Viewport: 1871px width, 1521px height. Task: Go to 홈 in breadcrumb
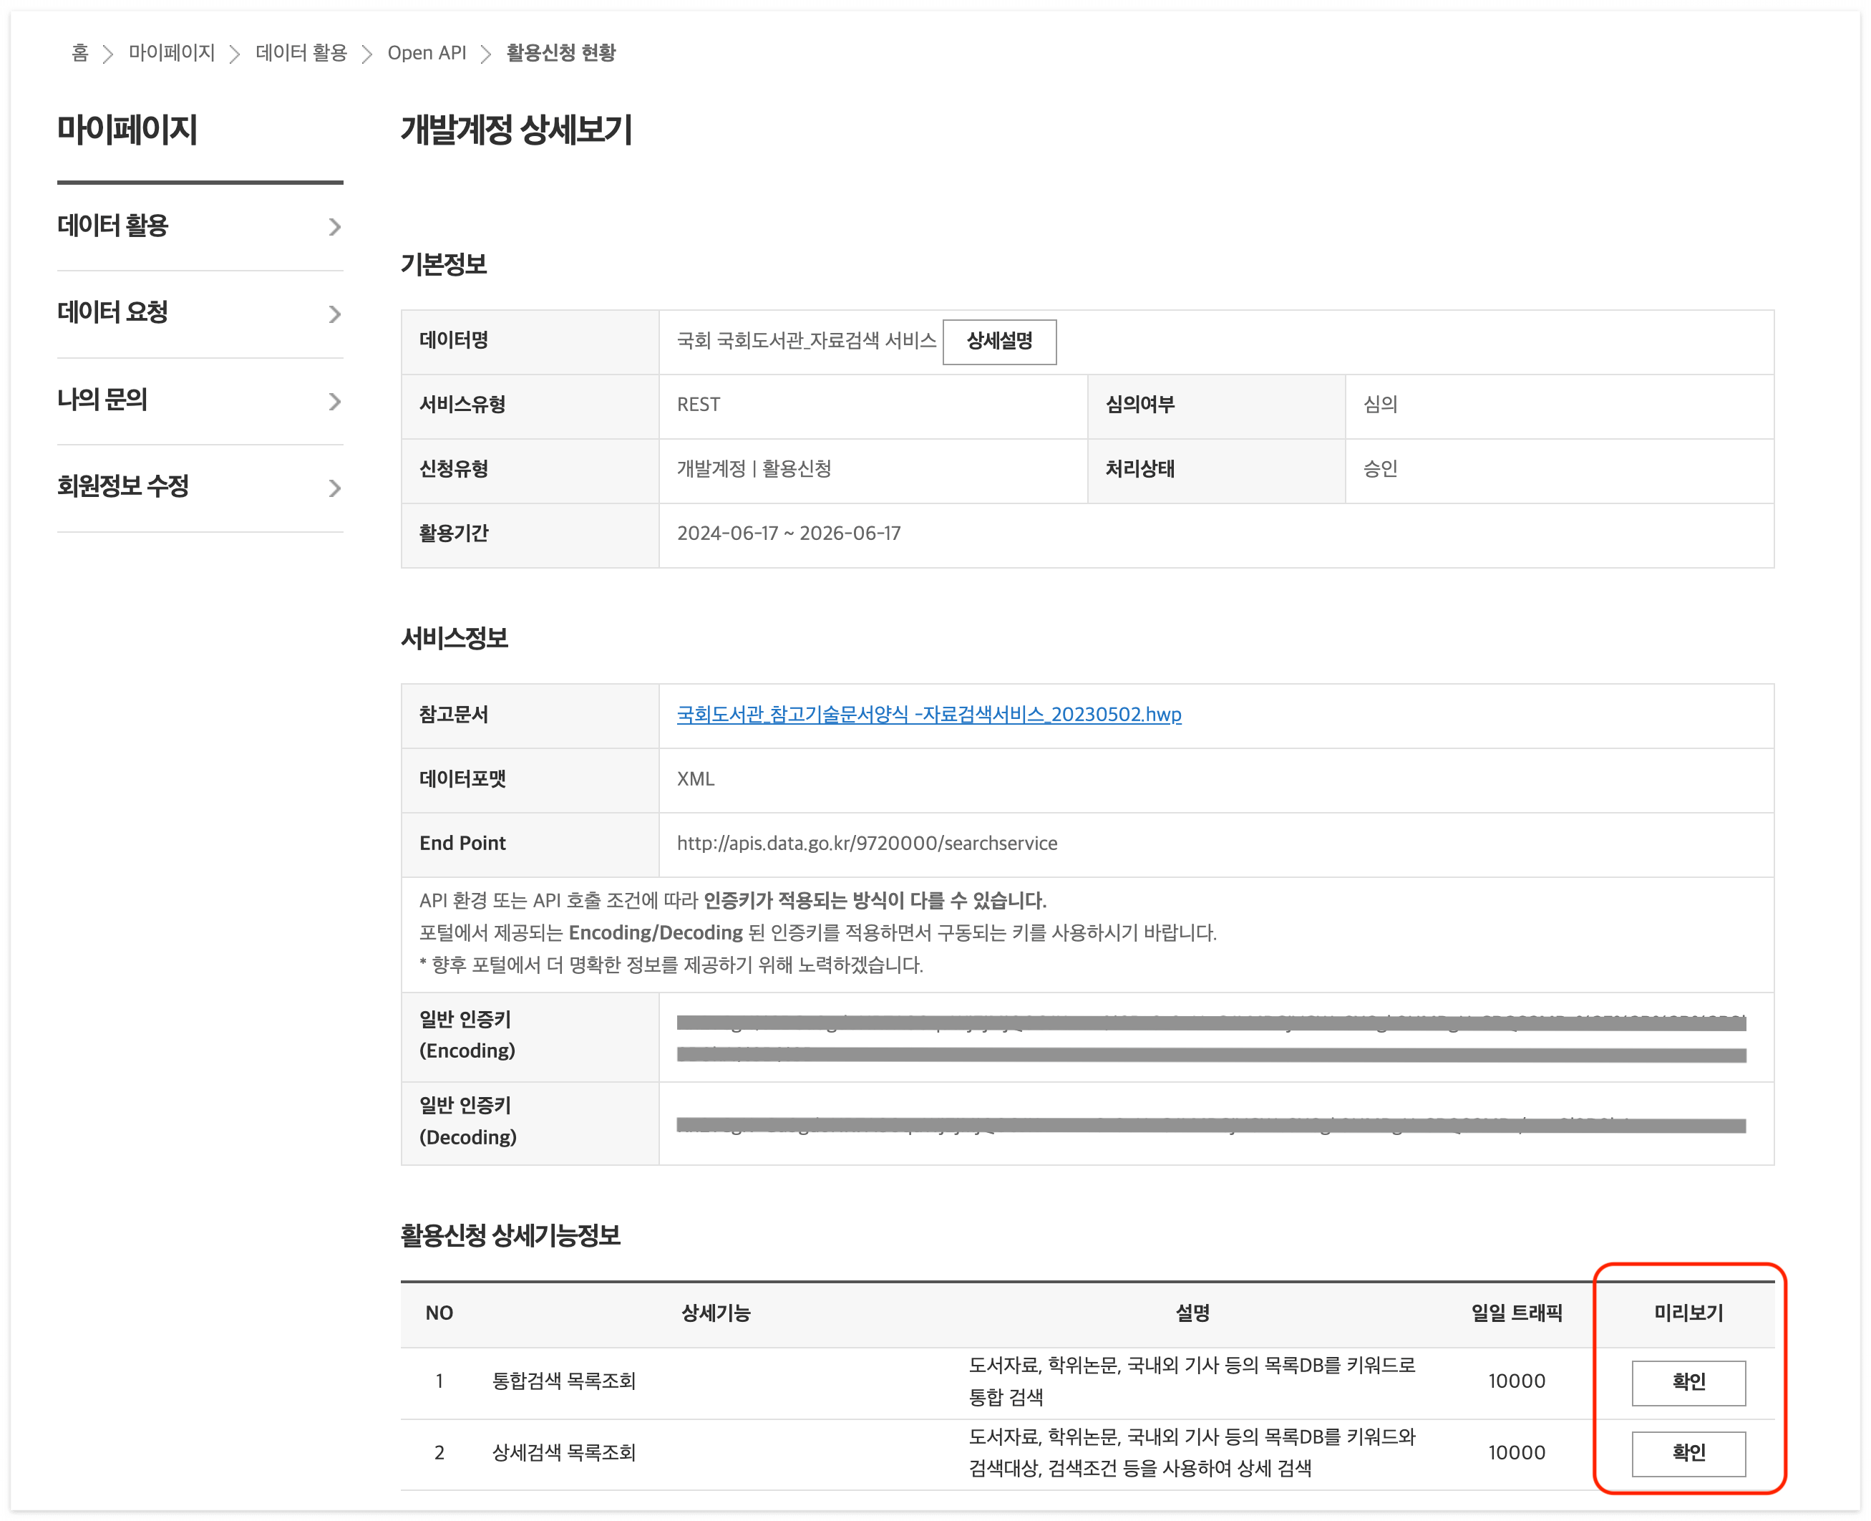pos(79,54)
